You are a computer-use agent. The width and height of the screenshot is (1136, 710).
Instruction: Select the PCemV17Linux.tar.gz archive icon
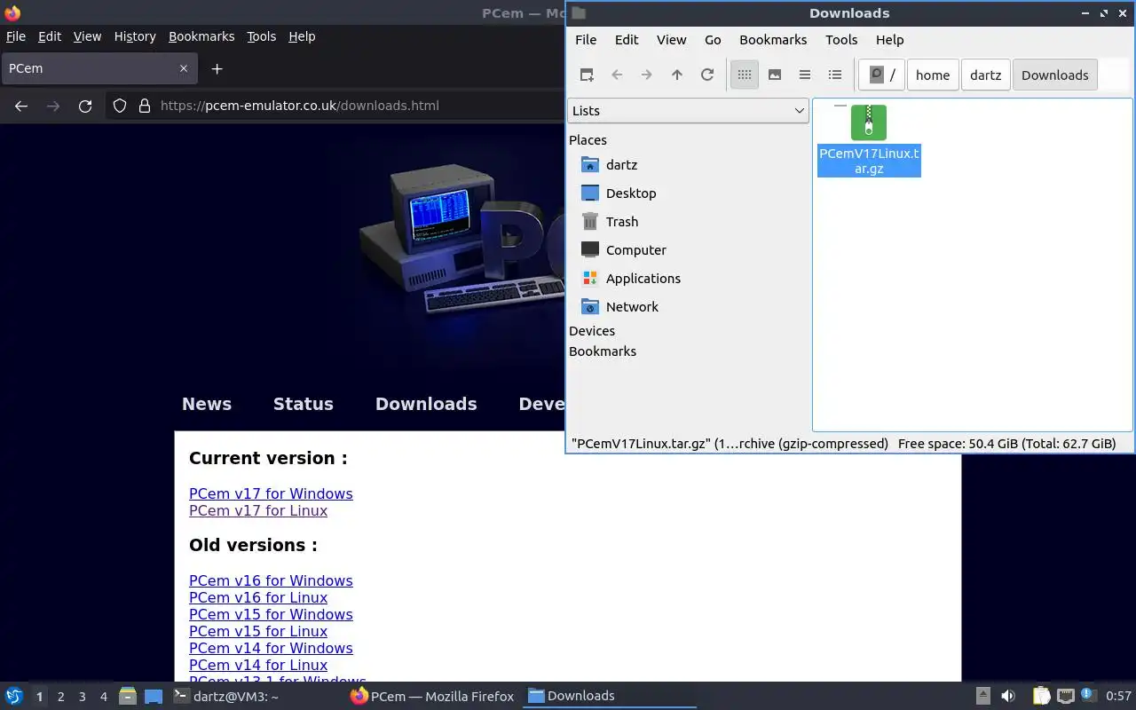pos(869,122)
